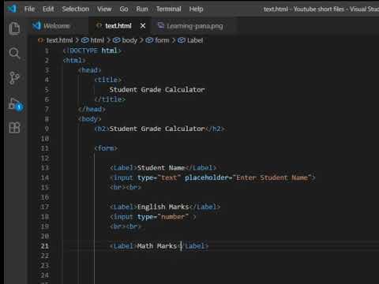Open Source Control view
The height and width of the screenshot is (284, 379).
[14, 78]
